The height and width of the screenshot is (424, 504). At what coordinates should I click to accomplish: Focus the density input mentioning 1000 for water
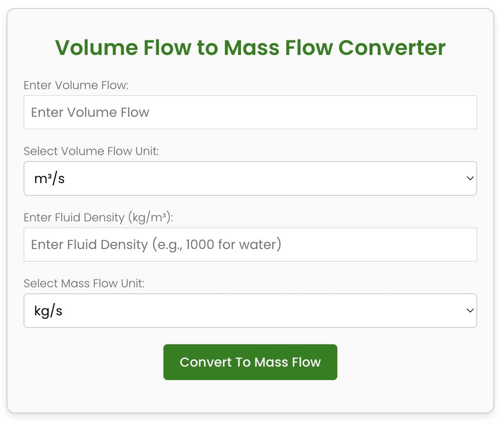(250, 245)
